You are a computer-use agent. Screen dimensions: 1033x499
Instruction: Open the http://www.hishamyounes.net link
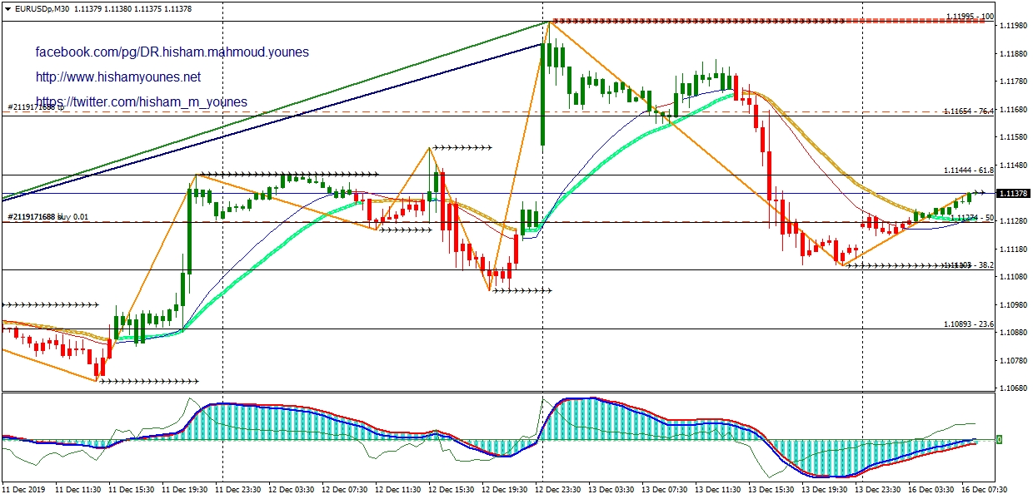(117, 77)
